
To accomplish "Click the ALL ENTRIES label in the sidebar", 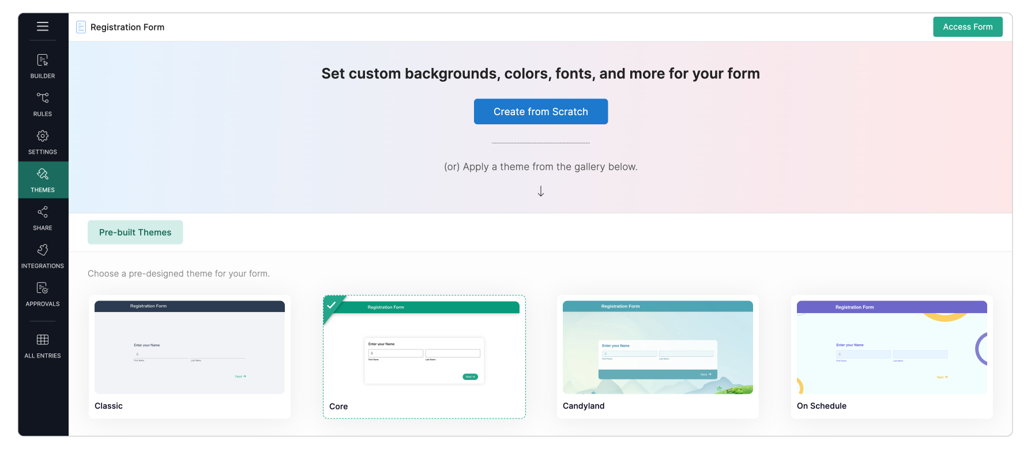I will click(43, 356).
